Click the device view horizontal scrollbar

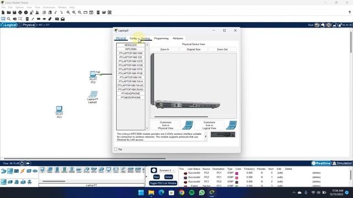(x=181, y=117)
